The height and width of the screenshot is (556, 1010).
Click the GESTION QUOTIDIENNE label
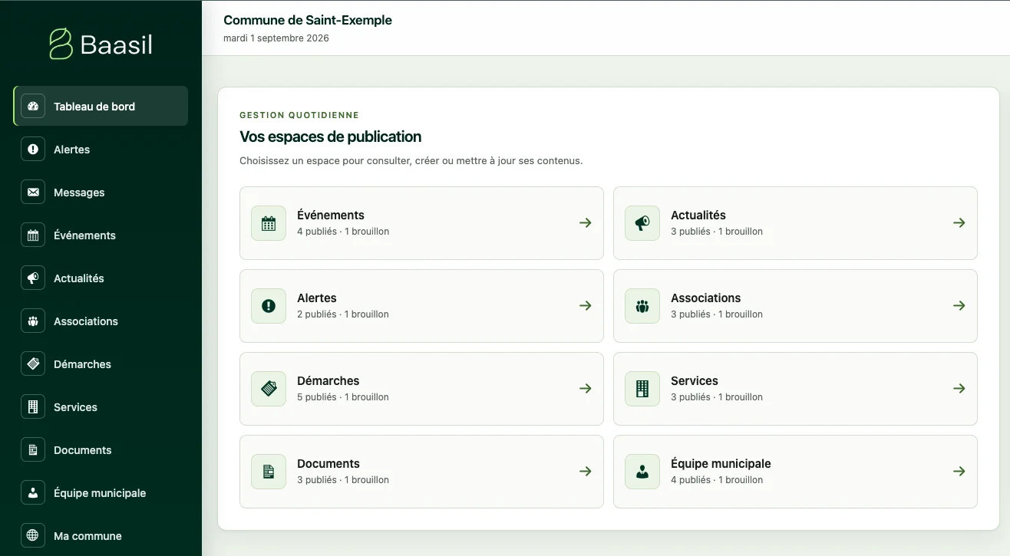click(299, 116)
